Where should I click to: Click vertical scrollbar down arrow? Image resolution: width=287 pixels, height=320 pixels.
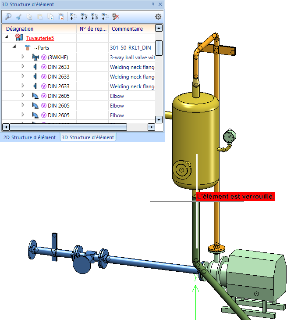159,119
